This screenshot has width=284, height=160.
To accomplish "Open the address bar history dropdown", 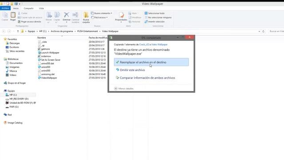I will [259, 32].
